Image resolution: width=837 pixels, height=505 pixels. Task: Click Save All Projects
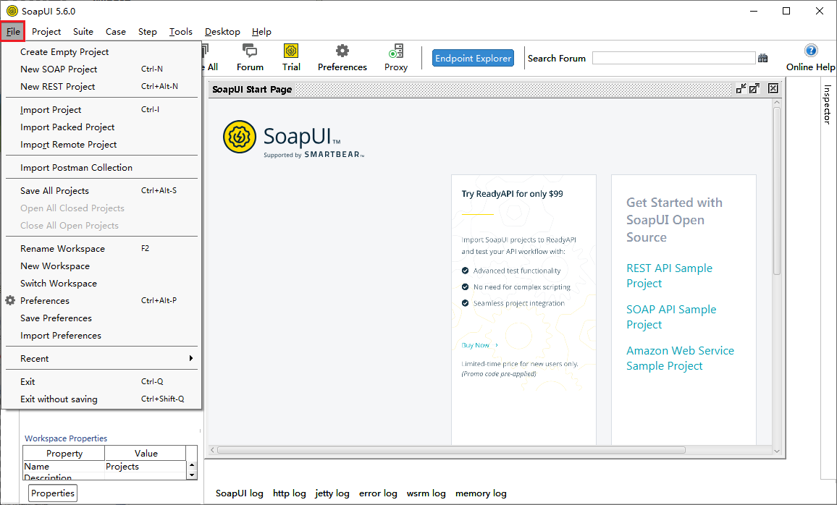[101, 191]
